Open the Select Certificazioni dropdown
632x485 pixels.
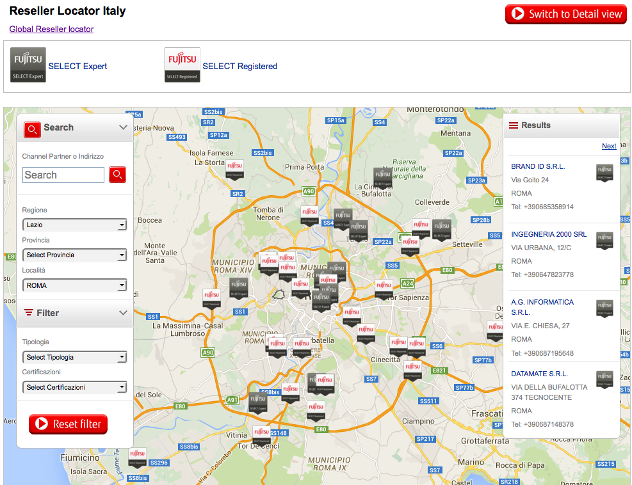pyautogui.click(x=75, y=387)
